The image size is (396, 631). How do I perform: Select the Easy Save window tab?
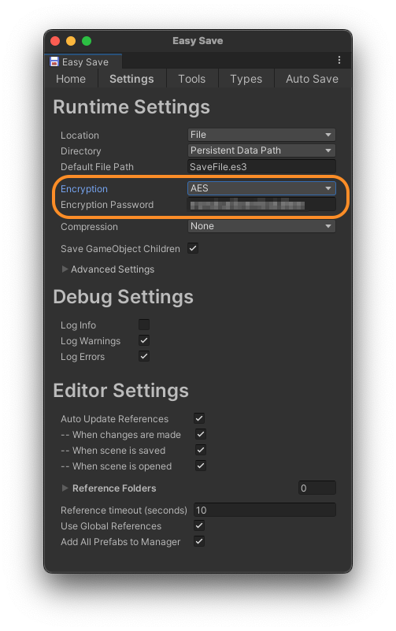click(83, 61)
